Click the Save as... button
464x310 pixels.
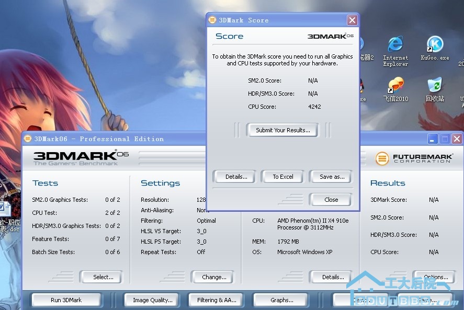point(332,177)
